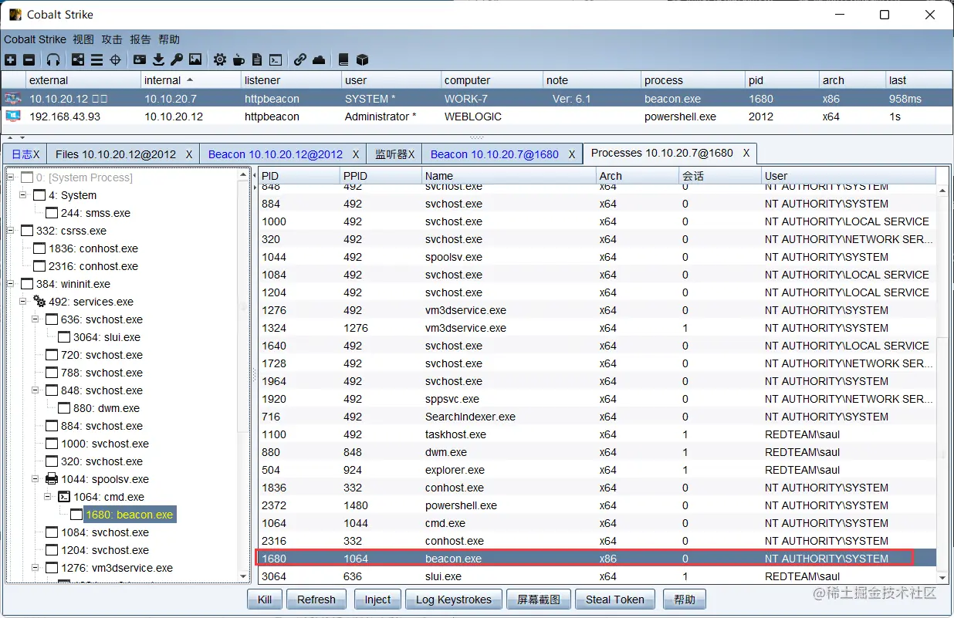The image size is (954, 618).
Task: Click the chain link host file icon
Action: point(300,59)
